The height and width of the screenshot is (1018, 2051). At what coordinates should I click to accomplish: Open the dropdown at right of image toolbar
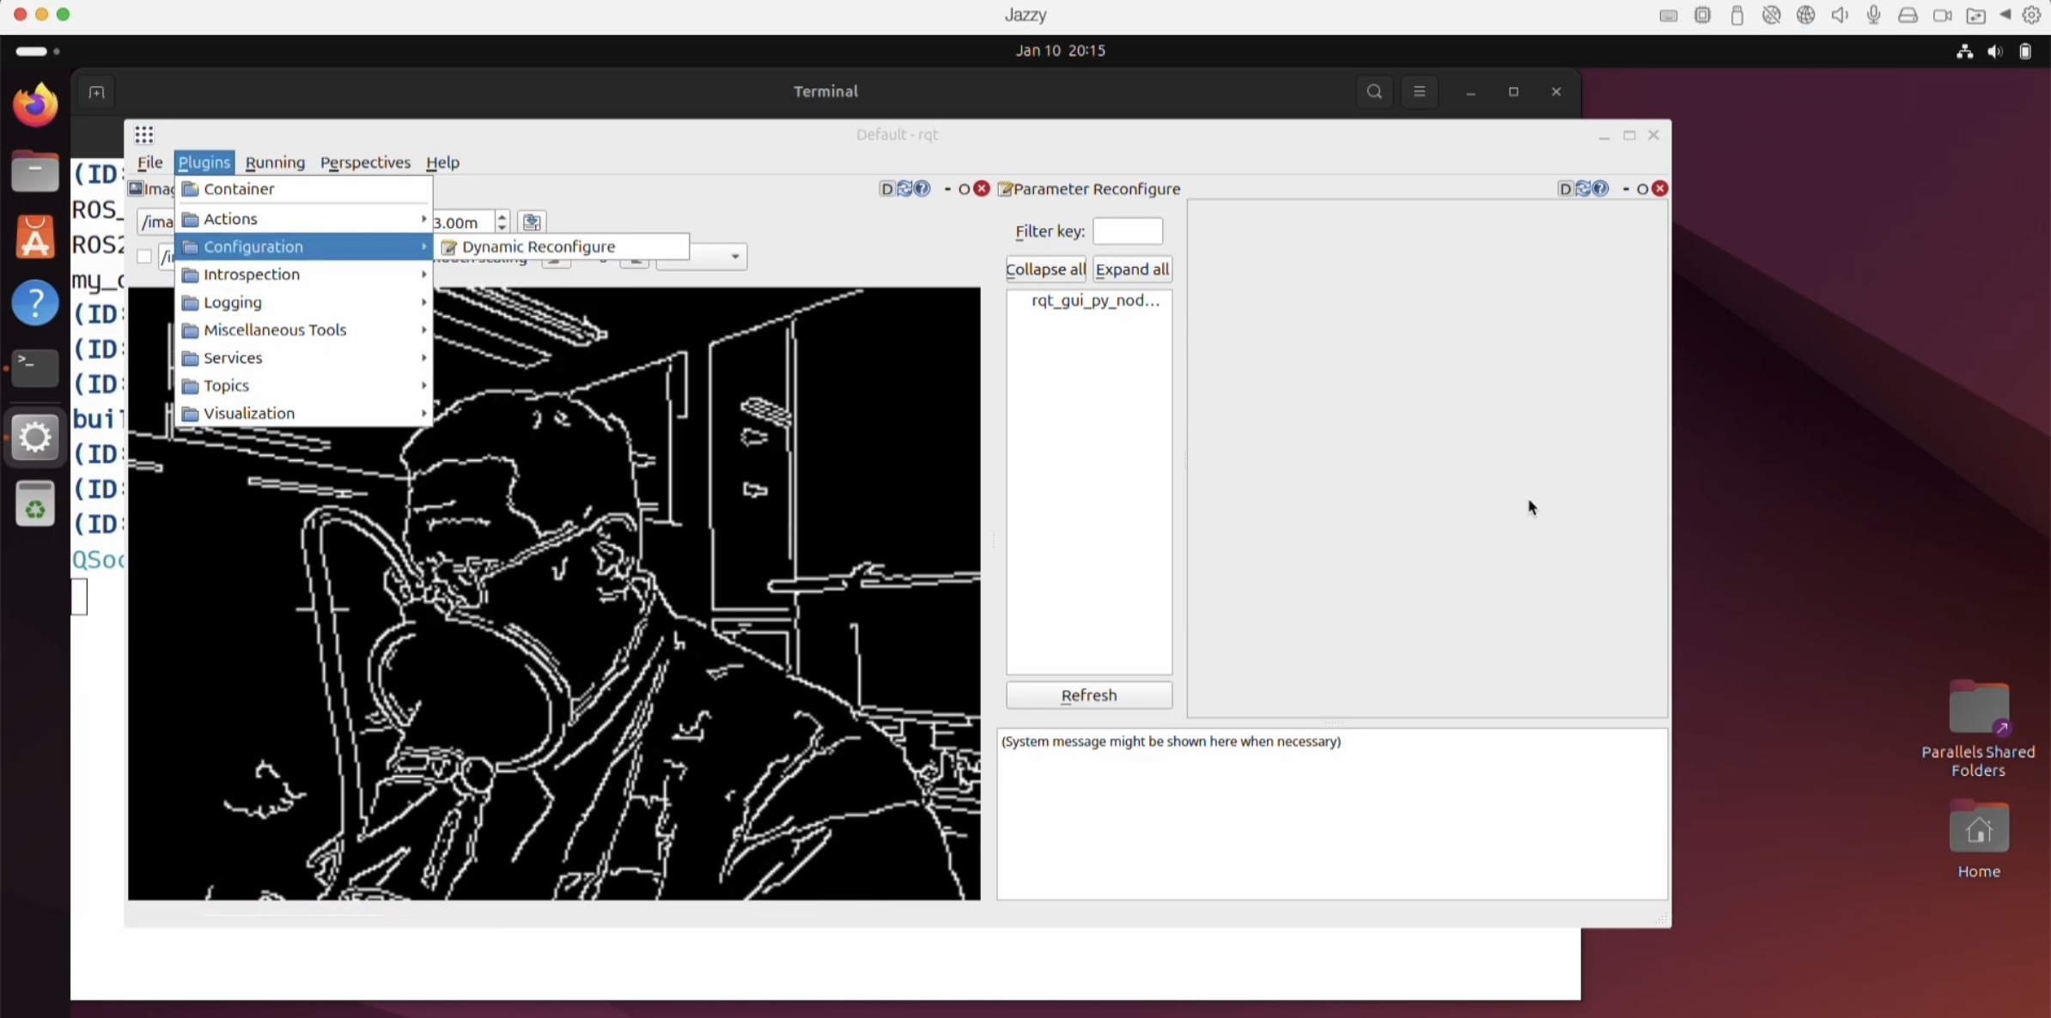[x=734, y=257]
